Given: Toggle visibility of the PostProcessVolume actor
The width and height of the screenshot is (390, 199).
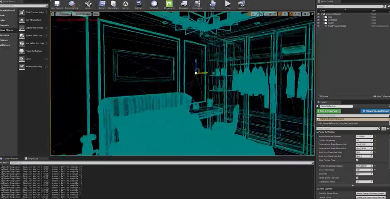Looking at the screenshot, I should 318,26.
